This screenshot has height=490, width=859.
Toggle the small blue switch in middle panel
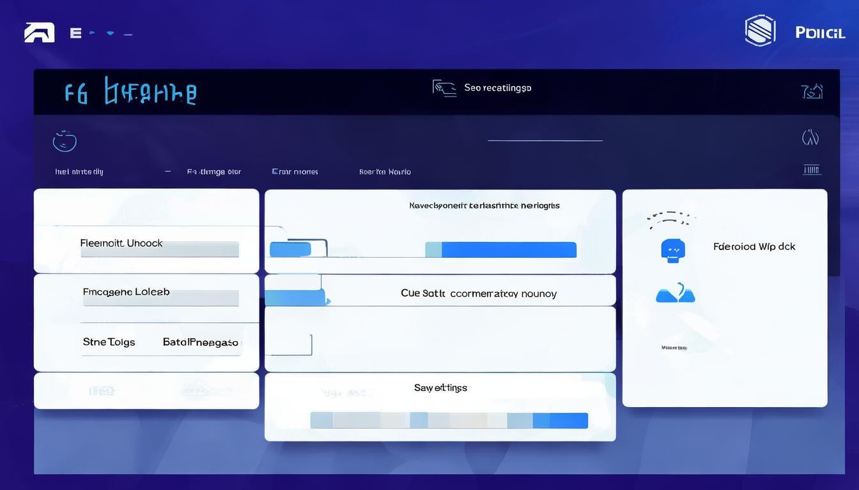(x=290, y=249)
